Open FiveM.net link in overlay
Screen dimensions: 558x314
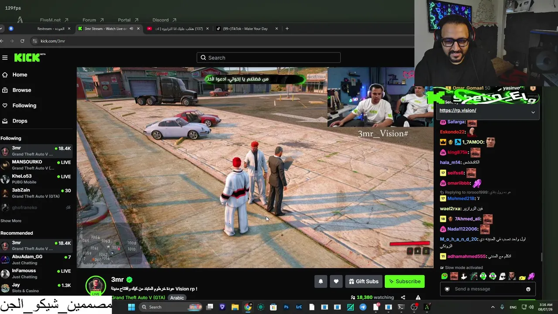[x=54, y=20]
